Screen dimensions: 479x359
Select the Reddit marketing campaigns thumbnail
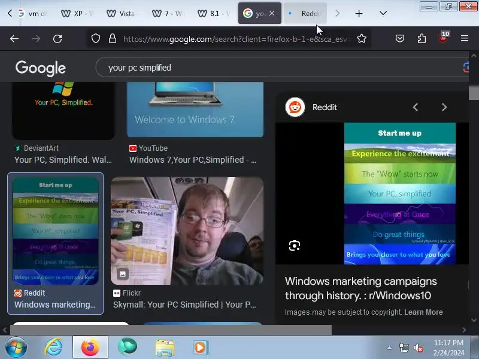(x=56, y=231)
